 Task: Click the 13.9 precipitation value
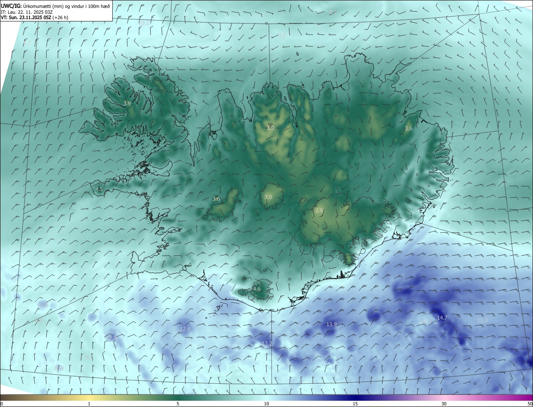point(331,324)
